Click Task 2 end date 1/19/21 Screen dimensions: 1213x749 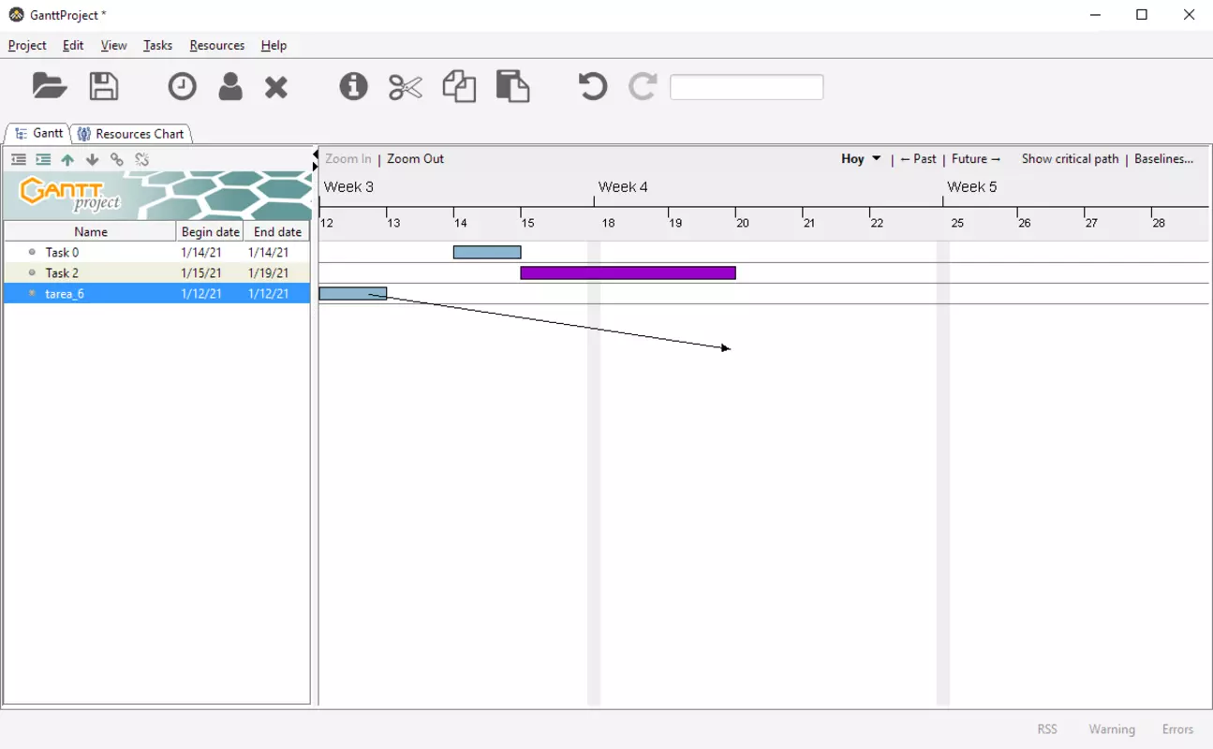pyautogui.click(x=268, y=273)
